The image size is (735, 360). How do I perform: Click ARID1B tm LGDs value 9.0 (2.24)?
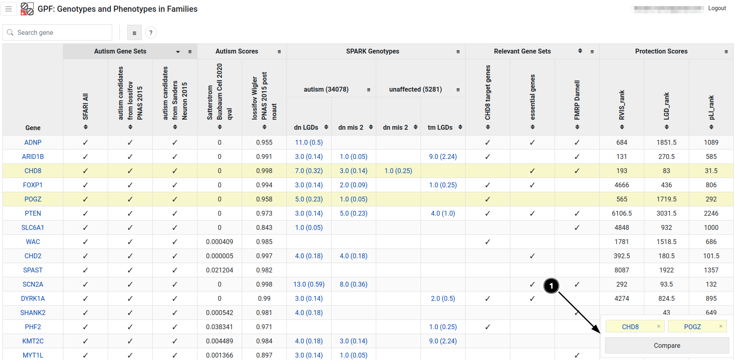pos(443,156)
